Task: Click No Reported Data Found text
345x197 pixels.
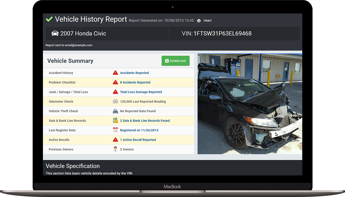Action: click(138, 111)
